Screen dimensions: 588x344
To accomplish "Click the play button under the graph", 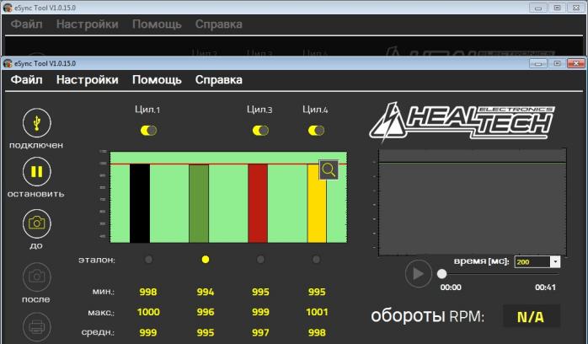I will click(x=418, y=274).
